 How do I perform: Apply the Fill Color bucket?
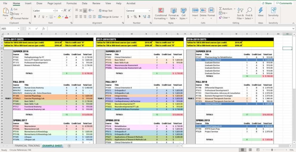pyautogui.click(x=60, y=16)
